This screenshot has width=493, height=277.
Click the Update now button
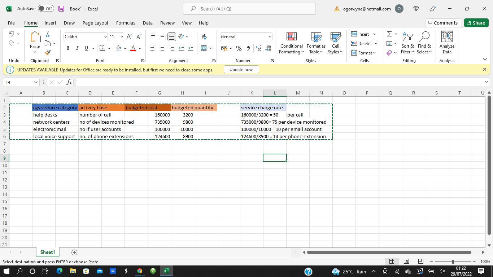pyautogui.click(x=241, y=70)
